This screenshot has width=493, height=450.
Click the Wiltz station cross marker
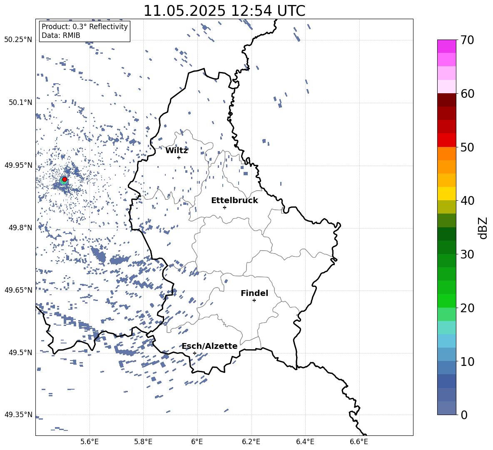pyautogui.click(x=179, y=157)
